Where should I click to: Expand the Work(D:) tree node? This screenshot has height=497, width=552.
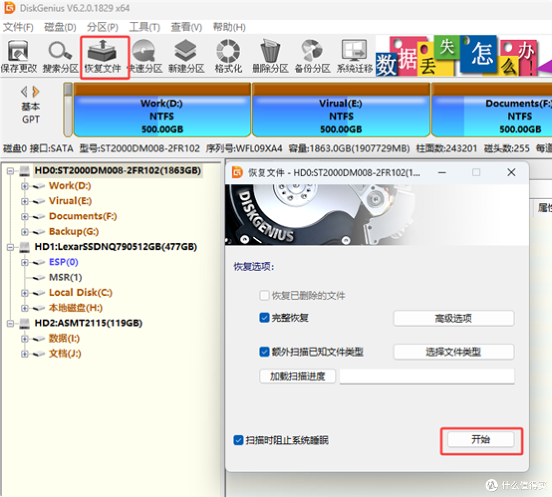[x=25, y=186]
